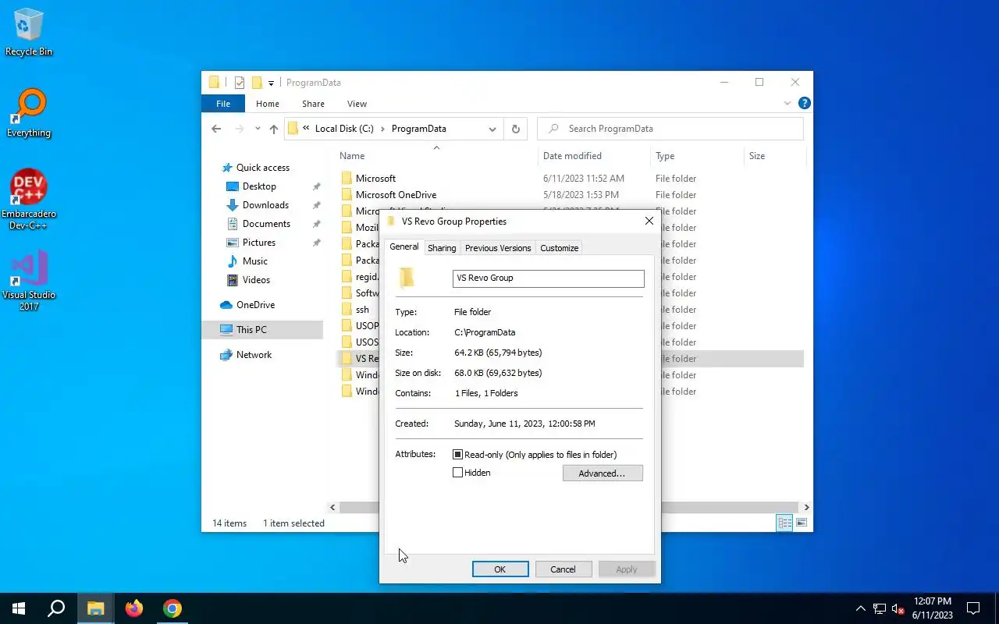The width and height of the screenshot is (999, 624).
Task: Open the muted volume tray icon
Action: (898, 608)
